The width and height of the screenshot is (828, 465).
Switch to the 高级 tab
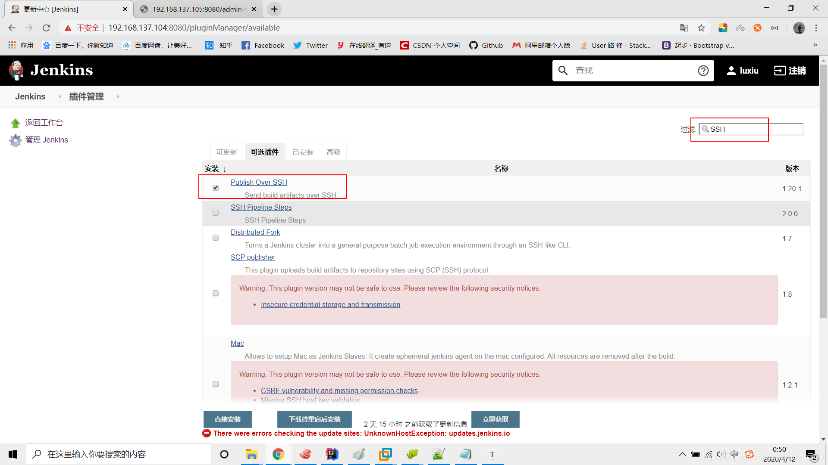pyautogui.click(x=333, y=152)
